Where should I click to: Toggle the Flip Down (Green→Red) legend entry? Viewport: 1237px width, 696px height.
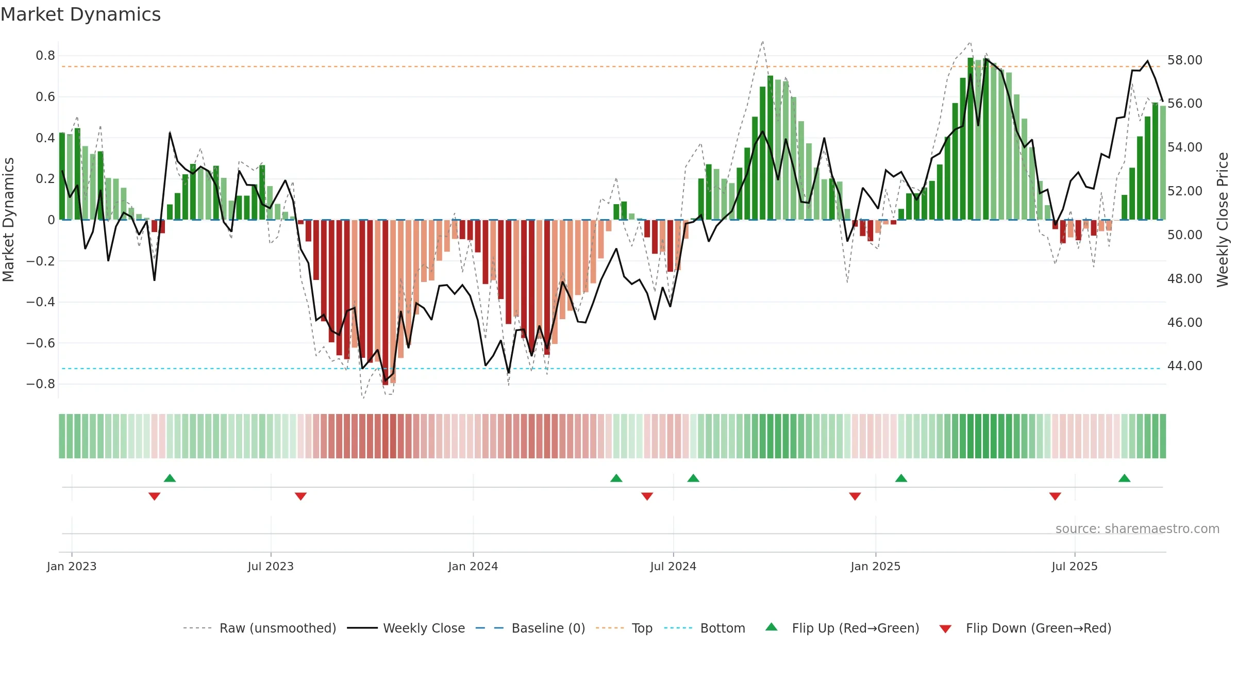[1025, 628]
